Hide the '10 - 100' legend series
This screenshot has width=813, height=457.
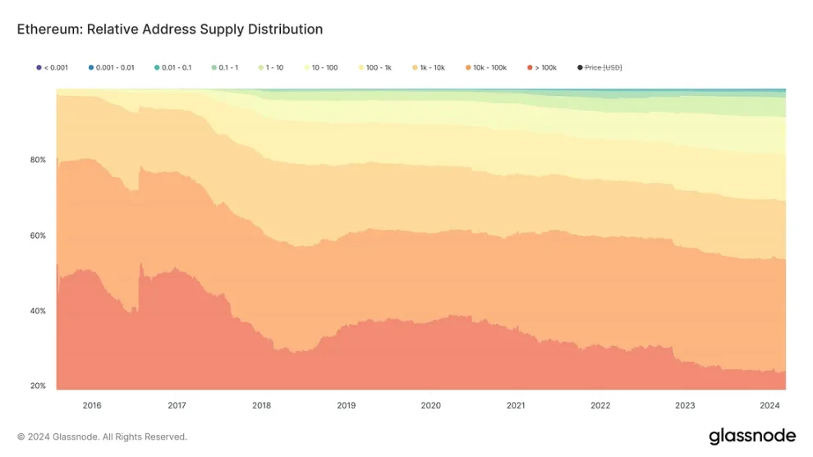pos(320,68)
